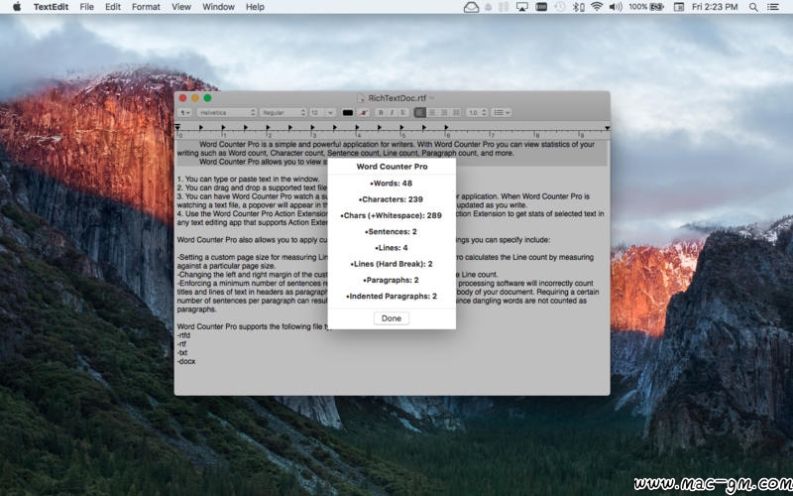The width and height of the screenshot is (793, 496).
Task: Click the AirPlay display icon
Action: pyautogui.click(x=522, y=7)
